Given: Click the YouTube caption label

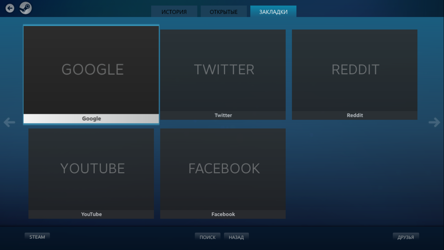Looking at the screenshot, I should 91,214.
